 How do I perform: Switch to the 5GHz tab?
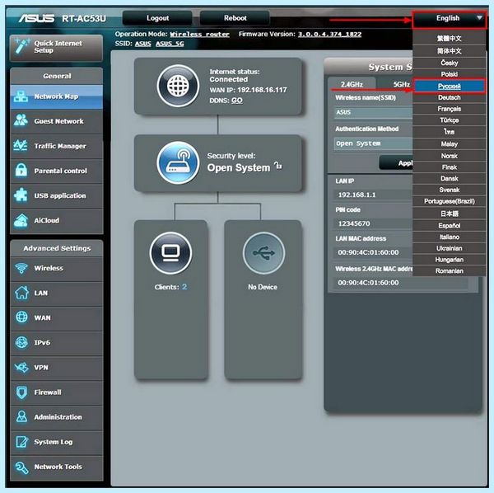[x=401, y=84]
